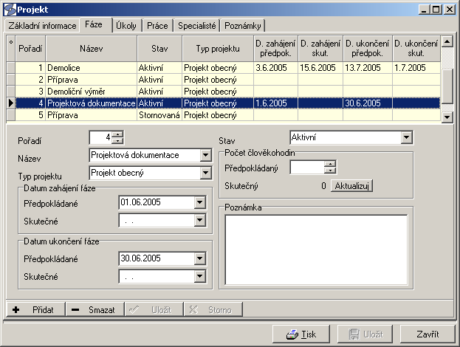This screenshot has height=347, width=460.
Task: Switch to the Úkoly tab
Action: pos(126,25)
